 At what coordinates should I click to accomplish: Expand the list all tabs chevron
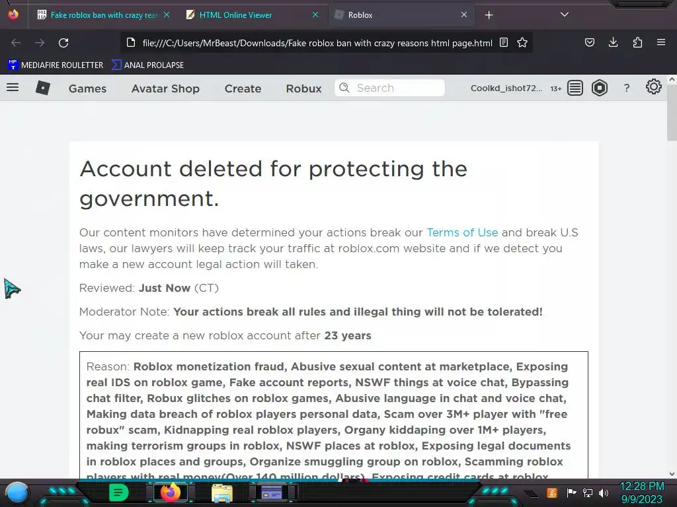click(x=565, y=15)
